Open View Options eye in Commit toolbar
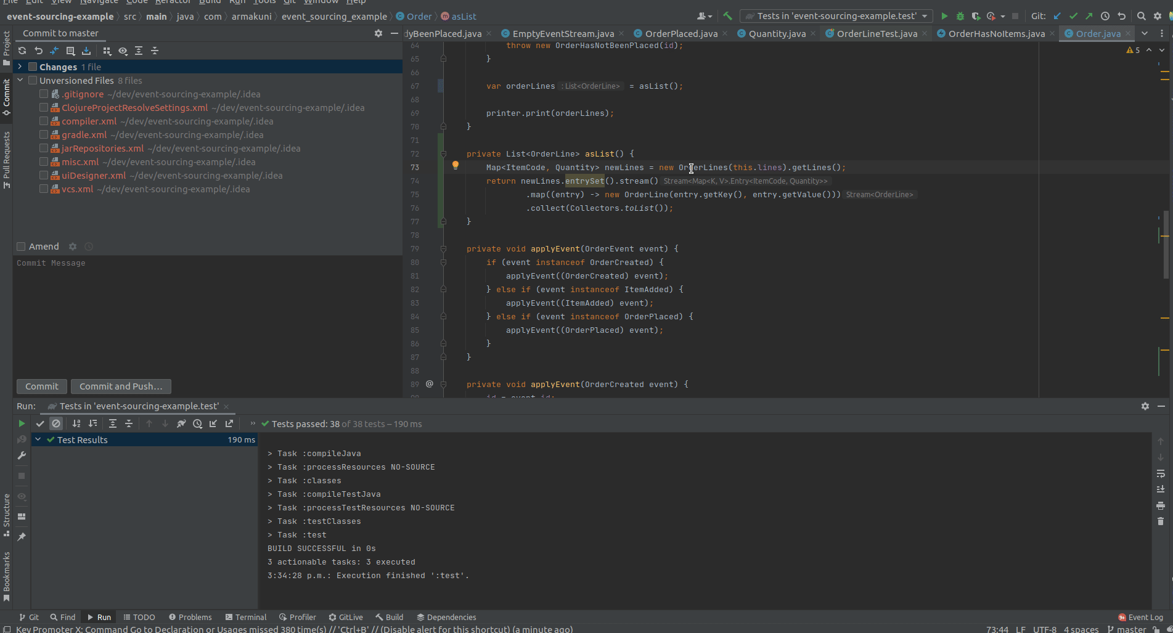 (123, 51)
